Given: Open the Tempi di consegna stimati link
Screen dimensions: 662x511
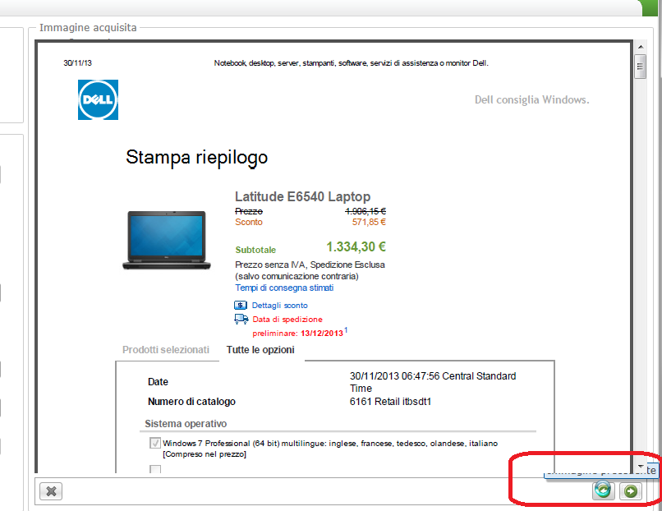Looking at the screenshot, I should (x=284, y=288).
